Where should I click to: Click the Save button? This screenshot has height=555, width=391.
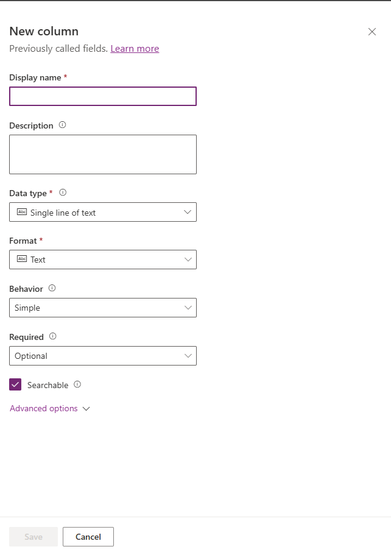tap(33, 537)
